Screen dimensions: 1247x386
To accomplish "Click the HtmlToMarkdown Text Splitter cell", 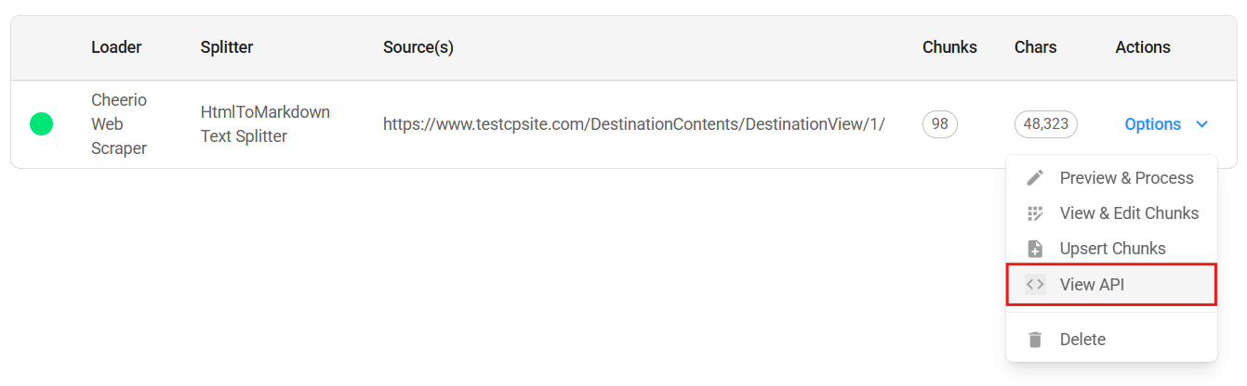I will pyautogui.click(x=265, y=124).
